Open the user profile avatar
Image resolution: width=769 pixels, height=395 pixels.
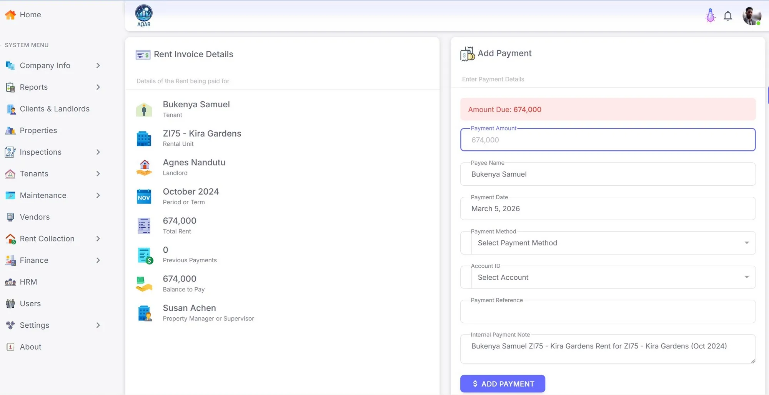click(751, 16)
